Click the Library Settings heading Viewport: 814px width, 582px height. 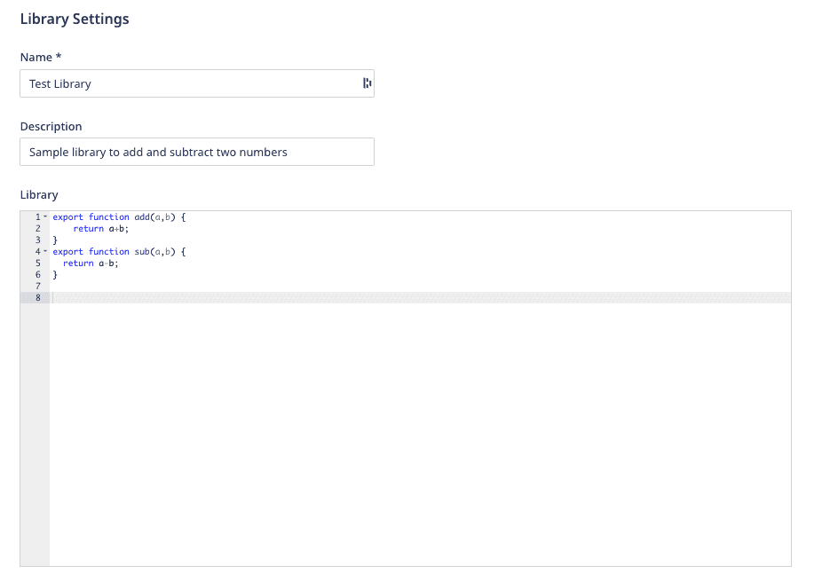75,18
